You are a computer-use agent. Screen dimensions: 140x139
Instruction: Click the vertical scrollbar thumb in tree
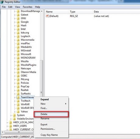42,78
